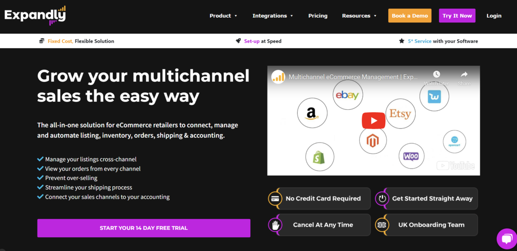This screenshot has height=251, width=517.
Task: Click the Shopify logo circle
Action: 321,157
